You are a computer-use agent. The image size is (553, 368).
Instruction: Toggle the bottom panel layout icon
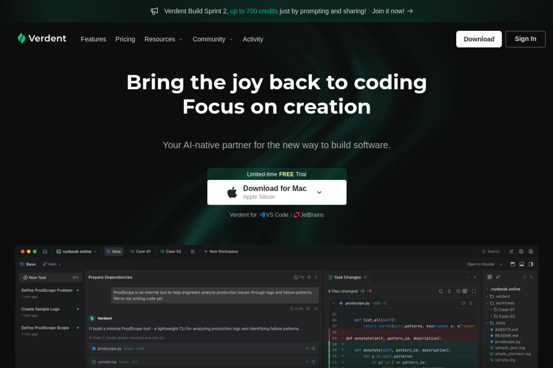pyautogui.click(x=521, y=264)
